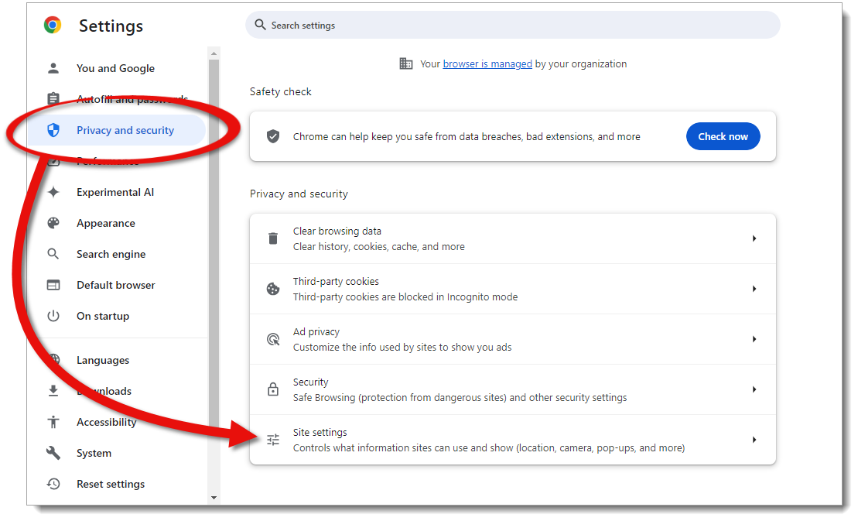
Task: Click the Experimental AI sparkle icon
Action: (x=53, y=192)
